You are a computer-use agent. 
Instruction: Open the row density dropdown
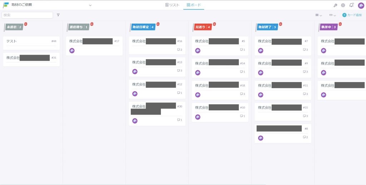point(318,15)
